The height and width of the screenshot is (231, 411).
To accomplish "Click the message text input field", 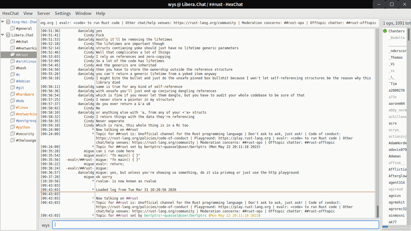I will [x=216, y=225].
